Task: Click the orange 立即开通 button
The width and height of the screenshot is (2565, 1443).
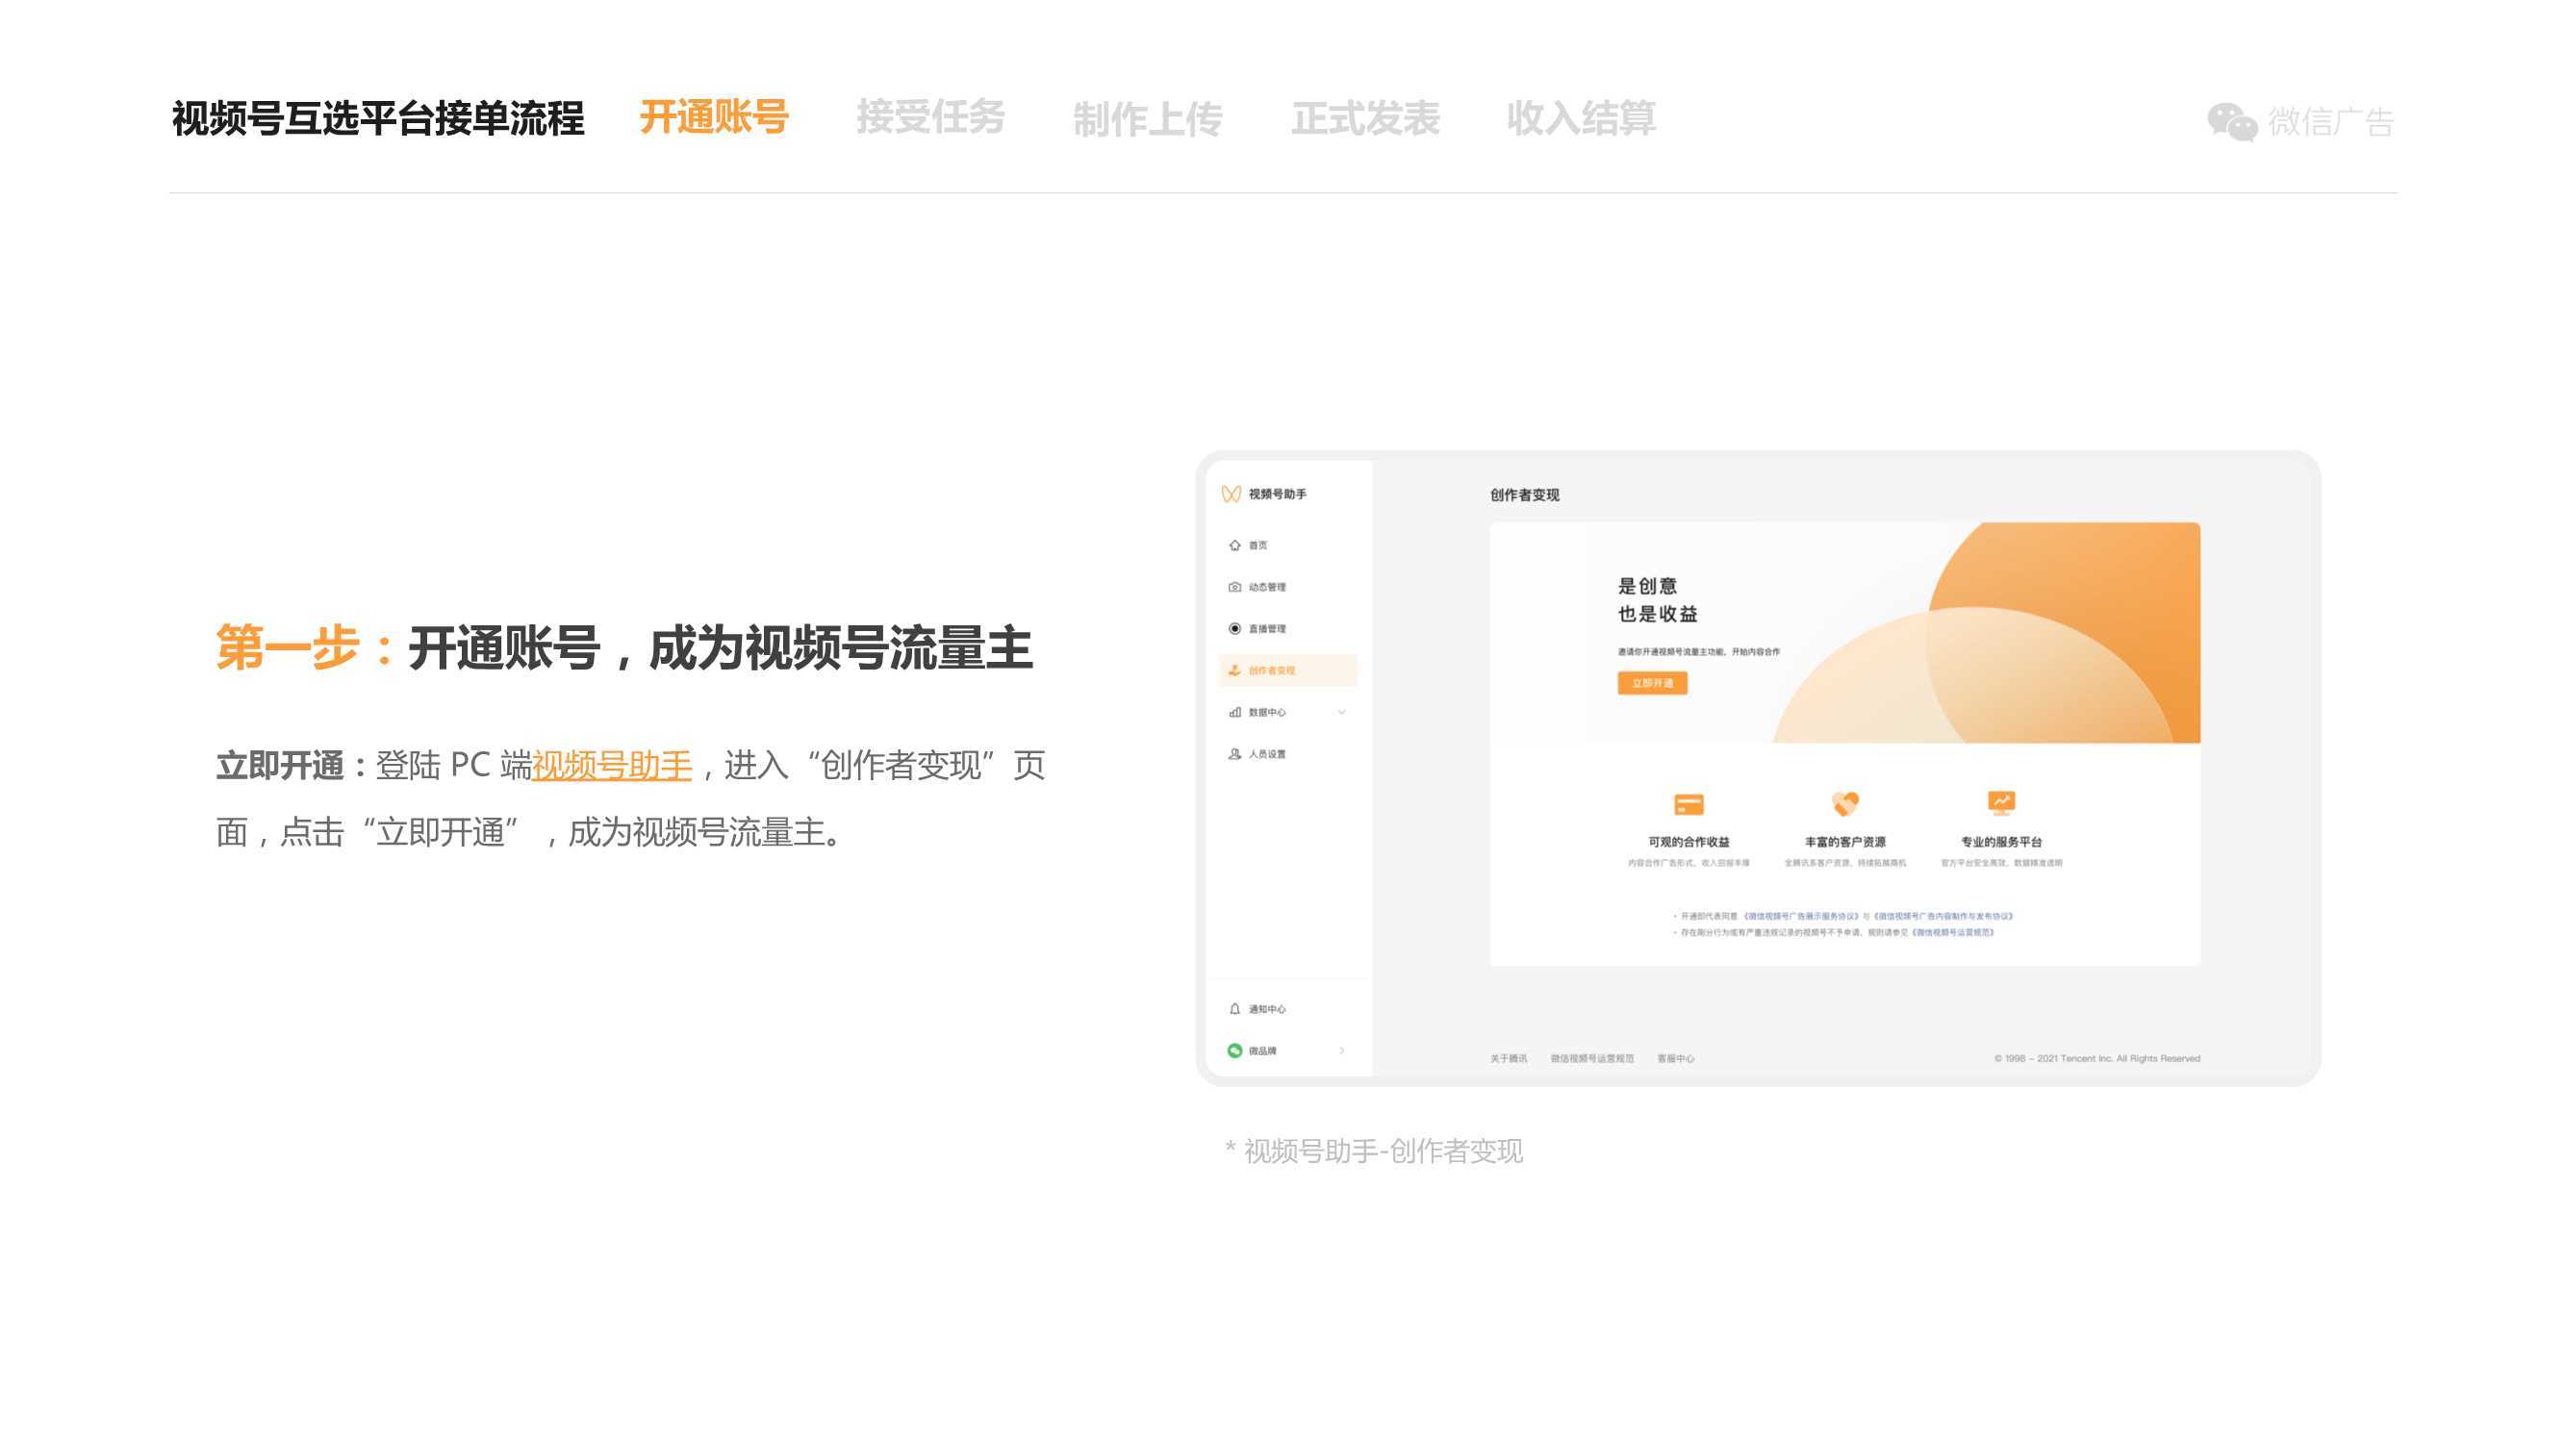Action: (1652, 683)
